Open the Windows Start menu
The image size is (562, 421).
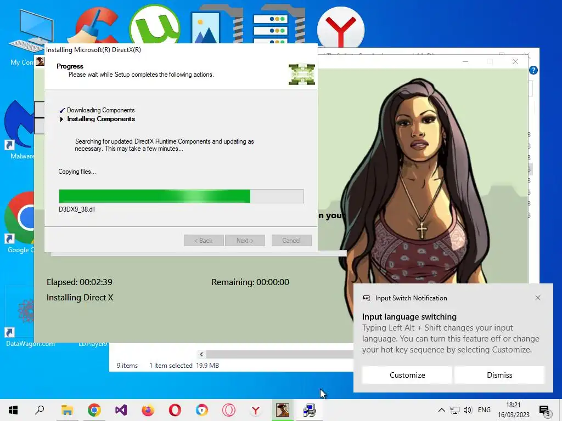pos(13,410)
